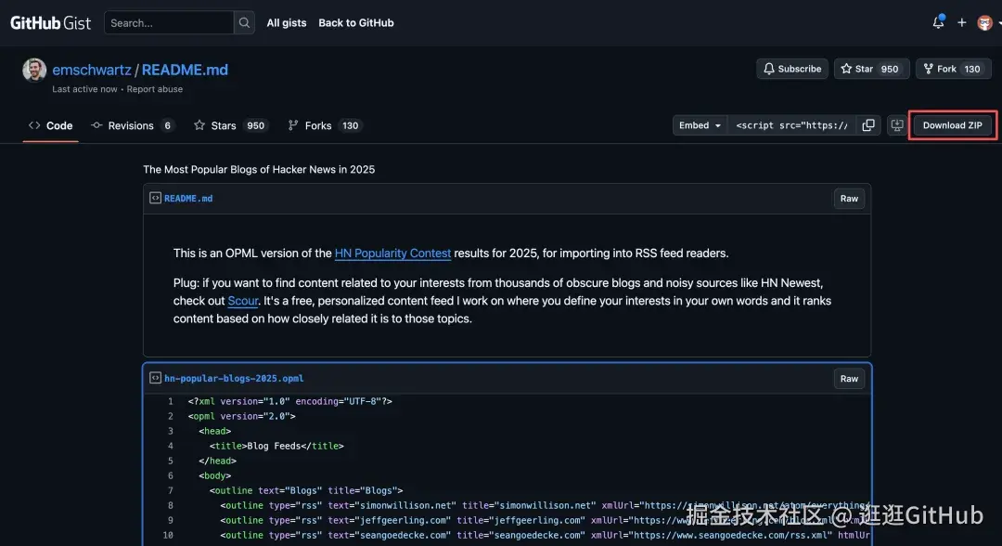This screenshot has width=1002, height=546.
Task: Open the HN Popularity Contest link
Action: coord(392,253)
